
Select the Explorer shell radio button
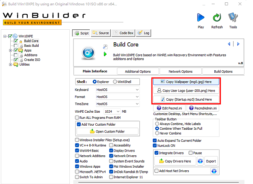[95, 82]
